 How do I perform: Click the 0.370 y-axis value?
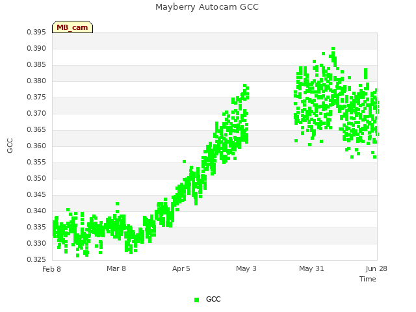pos(36,114)
